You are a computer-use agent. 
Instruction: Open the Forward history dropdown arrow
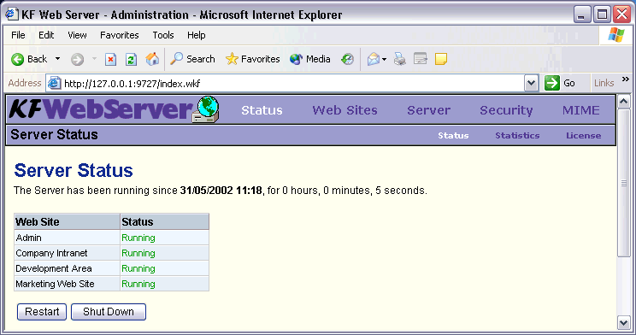94,59
